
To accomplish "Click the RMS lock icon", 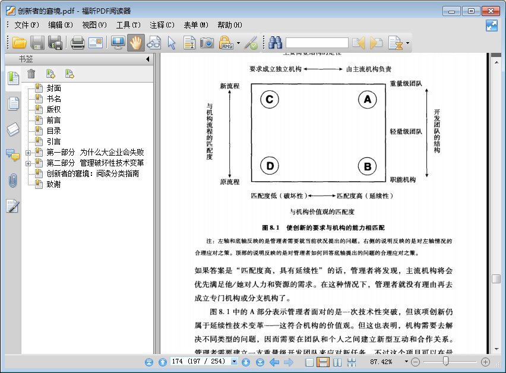I will (226, 43).
